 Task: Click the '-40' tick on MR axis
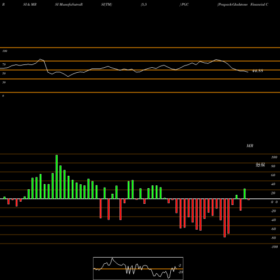click(273, 220)
